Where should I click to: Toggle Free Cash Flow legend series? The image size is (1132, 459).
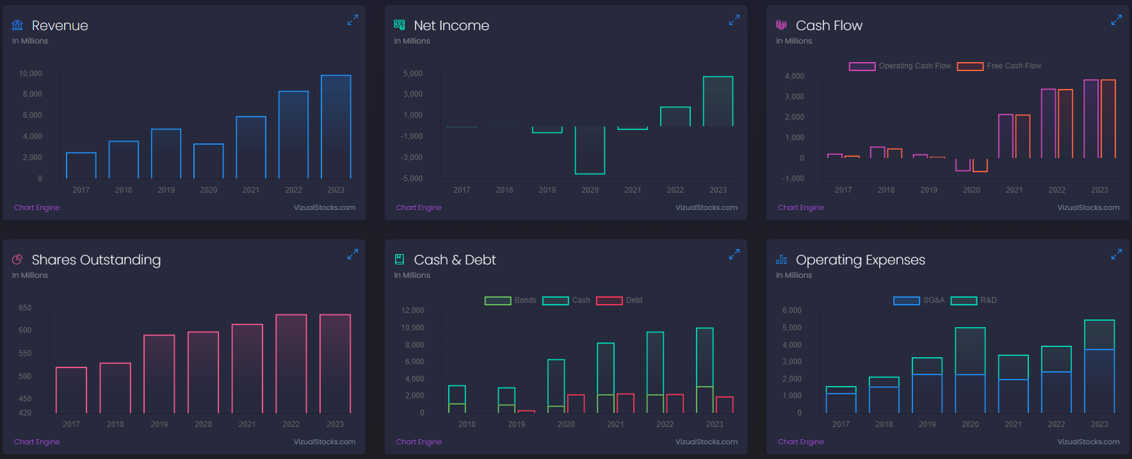(x=999, y=66)
